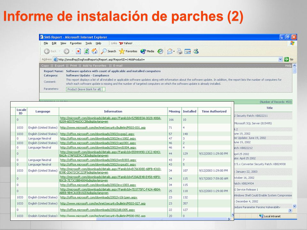Open the Media globe toolbar button

147,51
